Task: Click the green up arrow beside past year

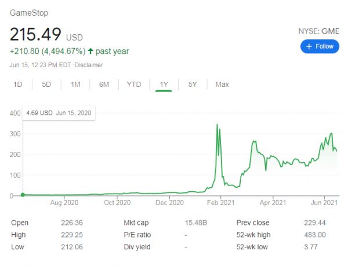Action: (90, 52)
